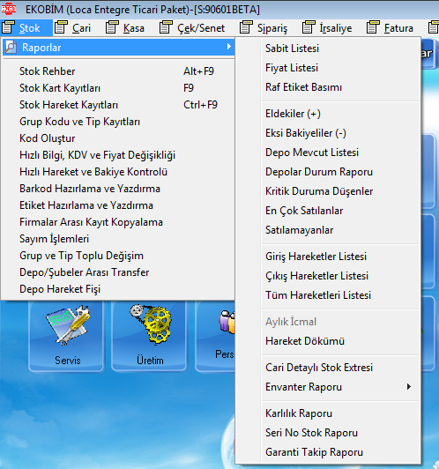This screenshot has height=469, width=439.
Task: Click the notepad icon beside Kasa
Action: click(x=112, y=27)
